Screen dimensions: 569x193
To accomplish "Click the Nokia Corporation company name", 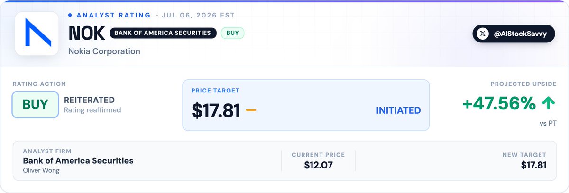I will 104,51.
